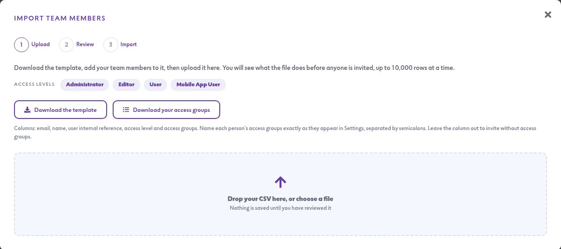Click the Administrator access level chip

click(85, 84)
